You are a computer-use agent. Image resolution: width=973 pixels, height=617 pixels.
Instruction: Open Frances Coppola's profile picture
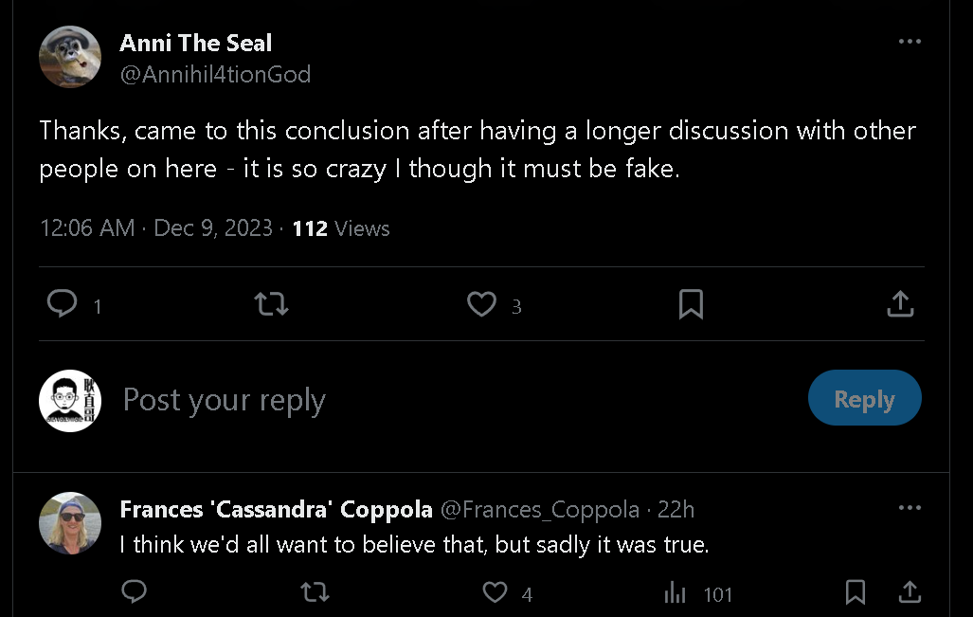70,523
